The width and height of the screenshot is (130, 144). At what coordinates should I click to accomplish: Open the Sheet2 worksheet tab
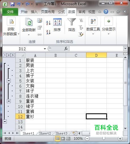tap(45, 133)
